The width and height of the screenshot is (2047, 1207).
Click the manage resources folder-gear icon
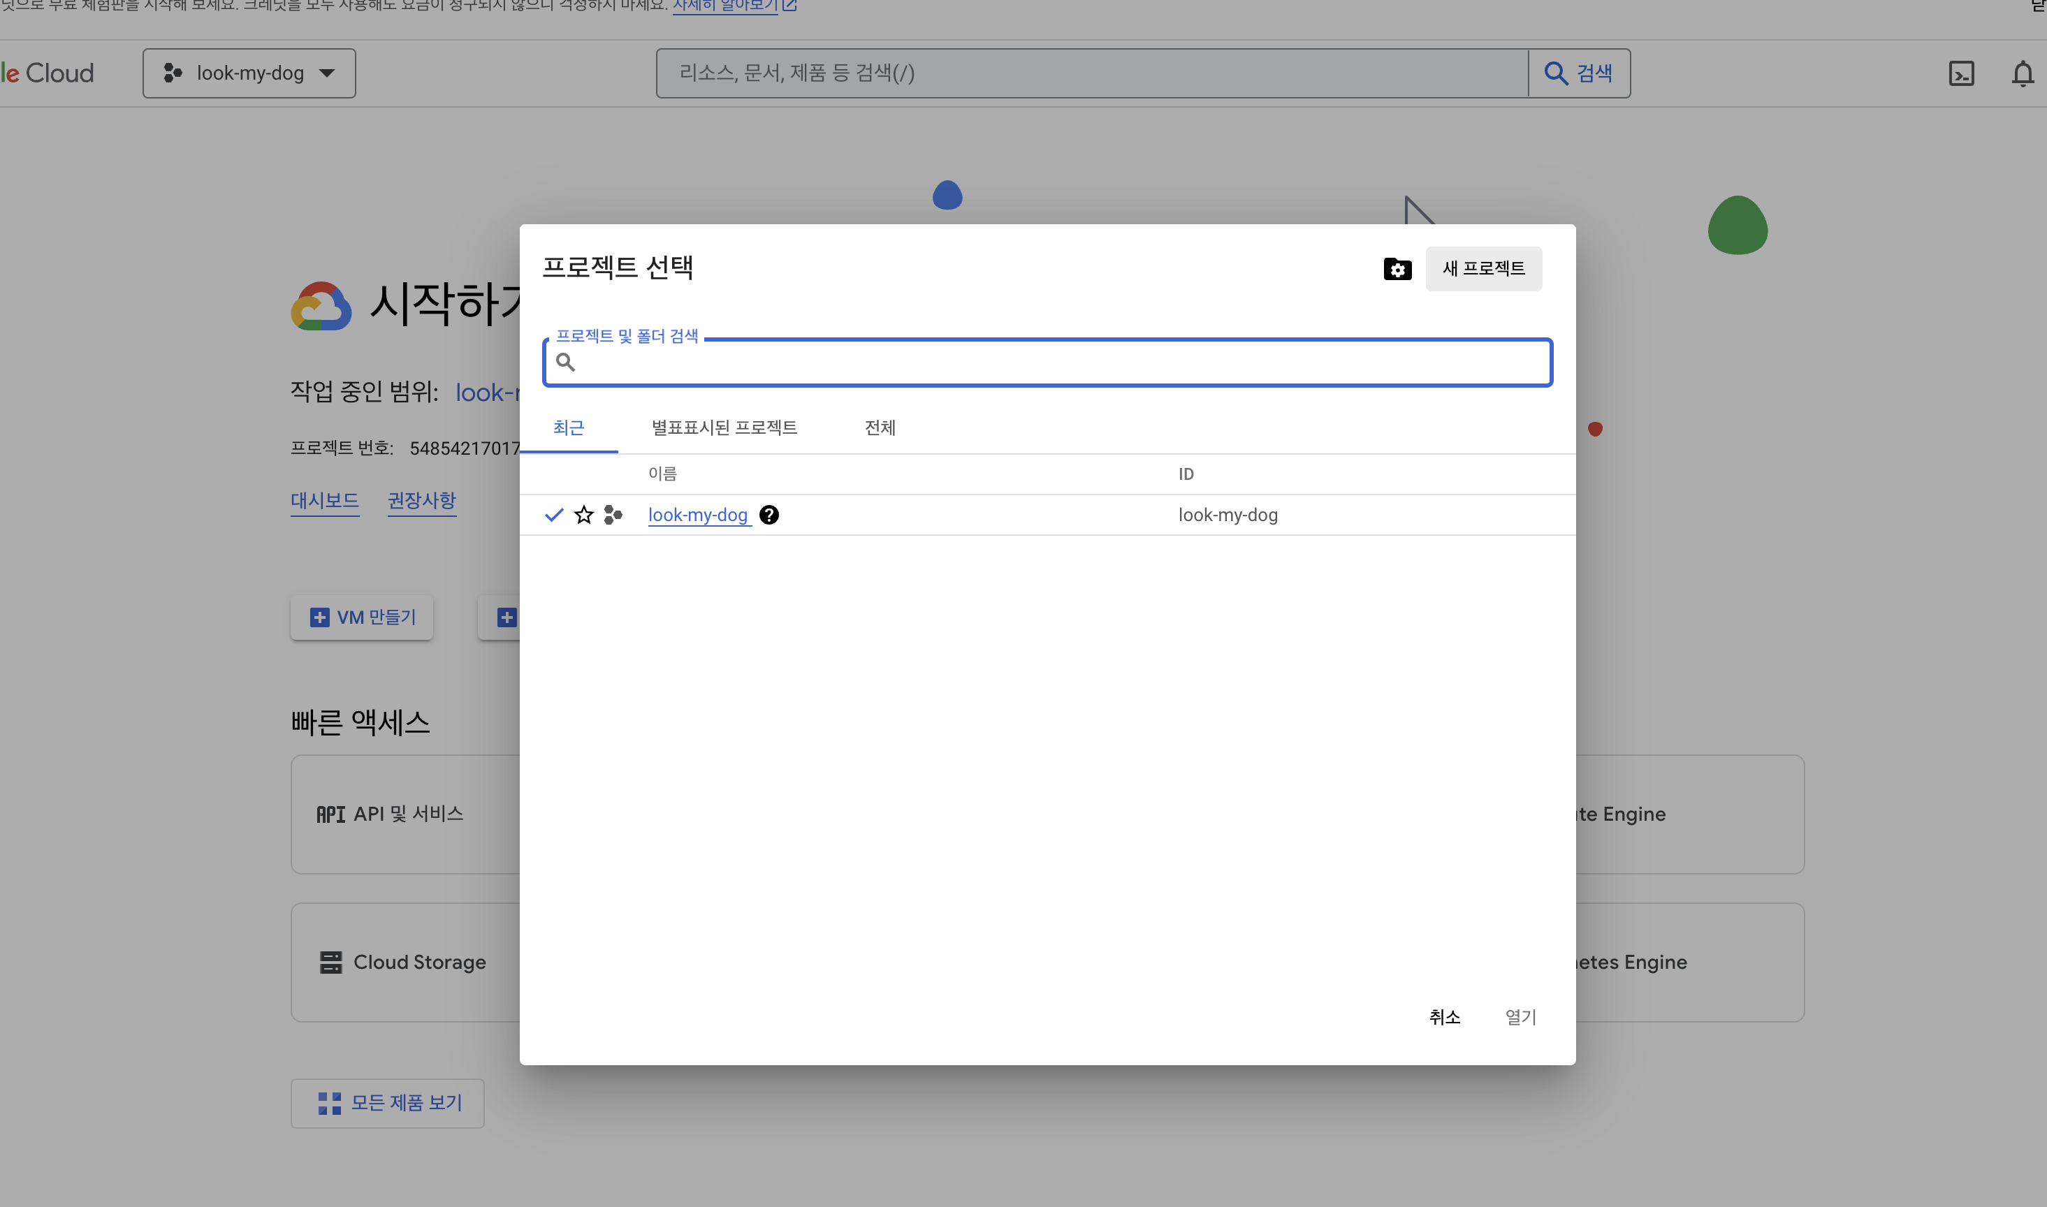(1397, 269)
